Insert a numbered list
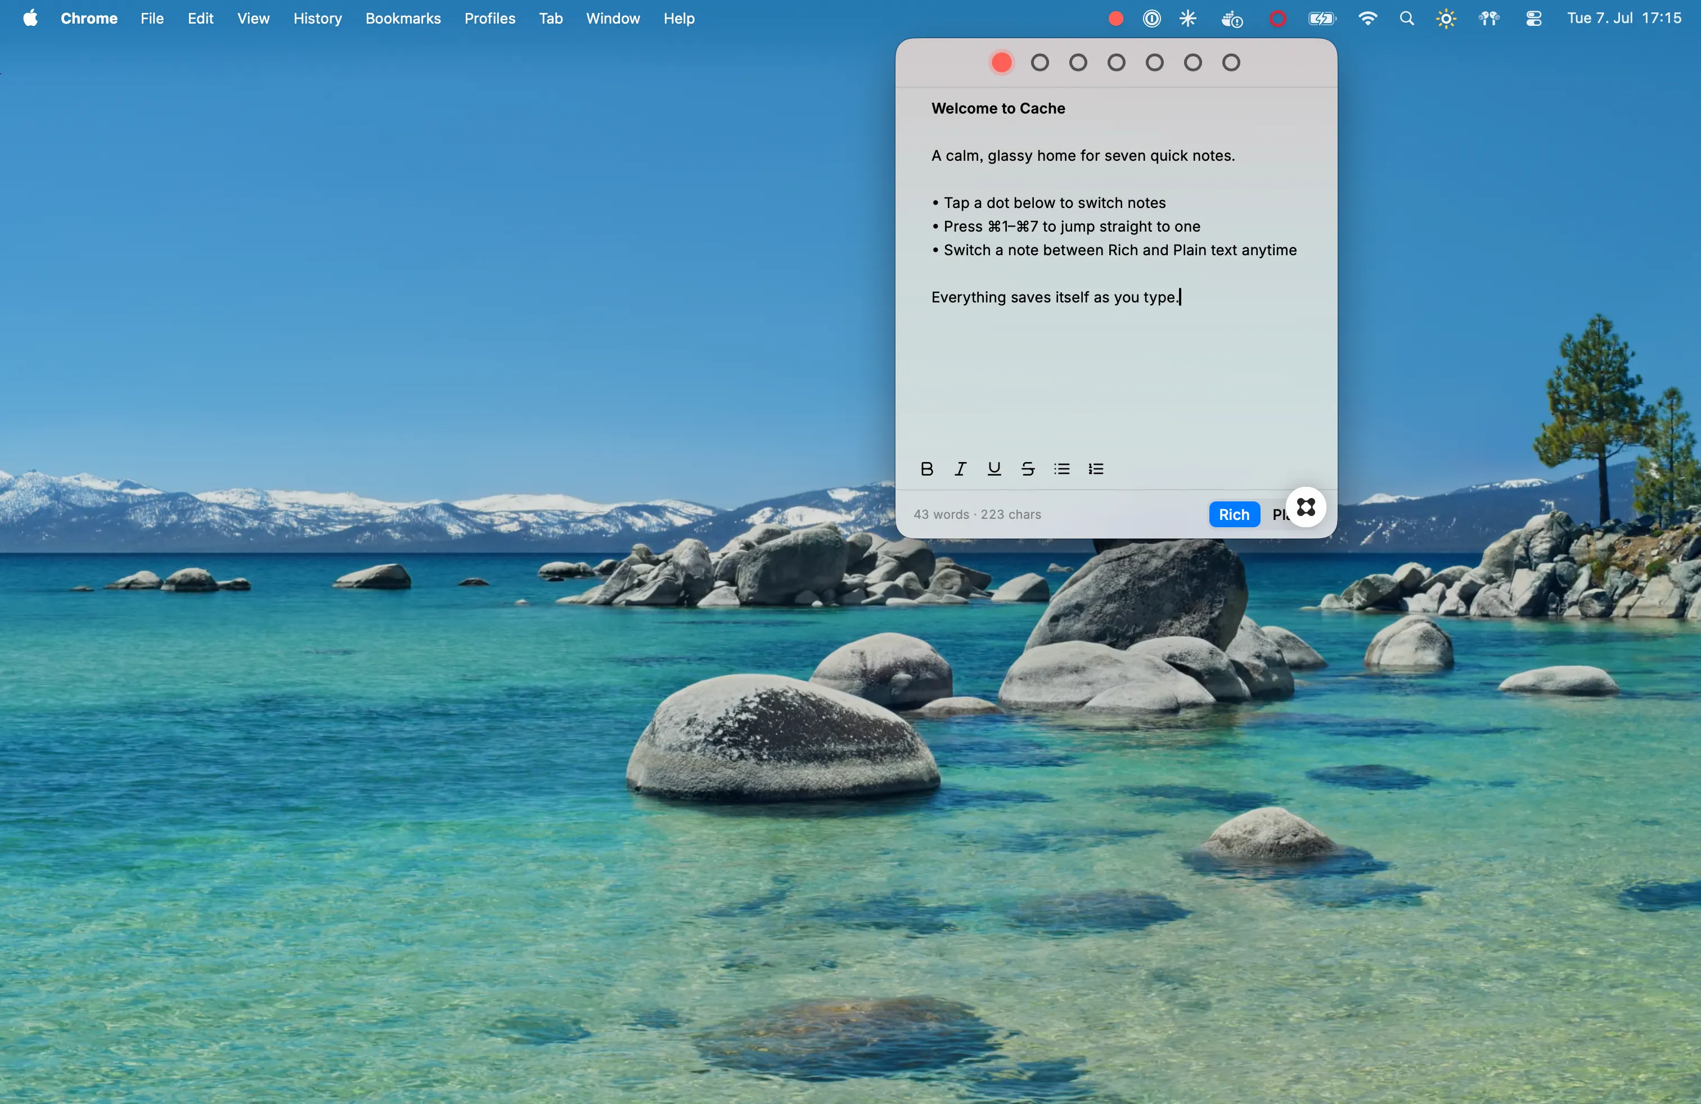 tap(1096, 468)
